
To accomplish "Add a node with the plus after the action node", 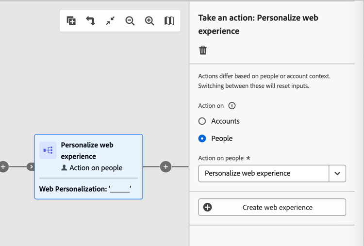I will [165, 167].
